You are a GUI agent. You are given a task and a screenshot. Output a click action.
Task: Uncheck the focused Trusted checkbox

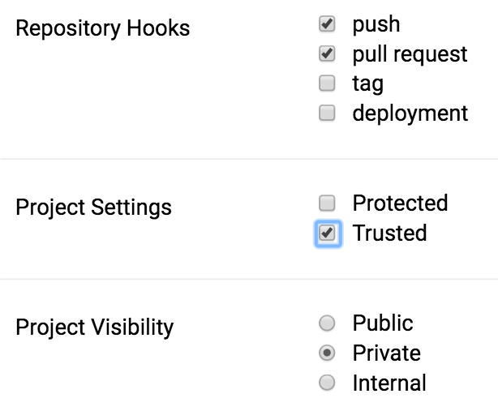pos(327,233)
